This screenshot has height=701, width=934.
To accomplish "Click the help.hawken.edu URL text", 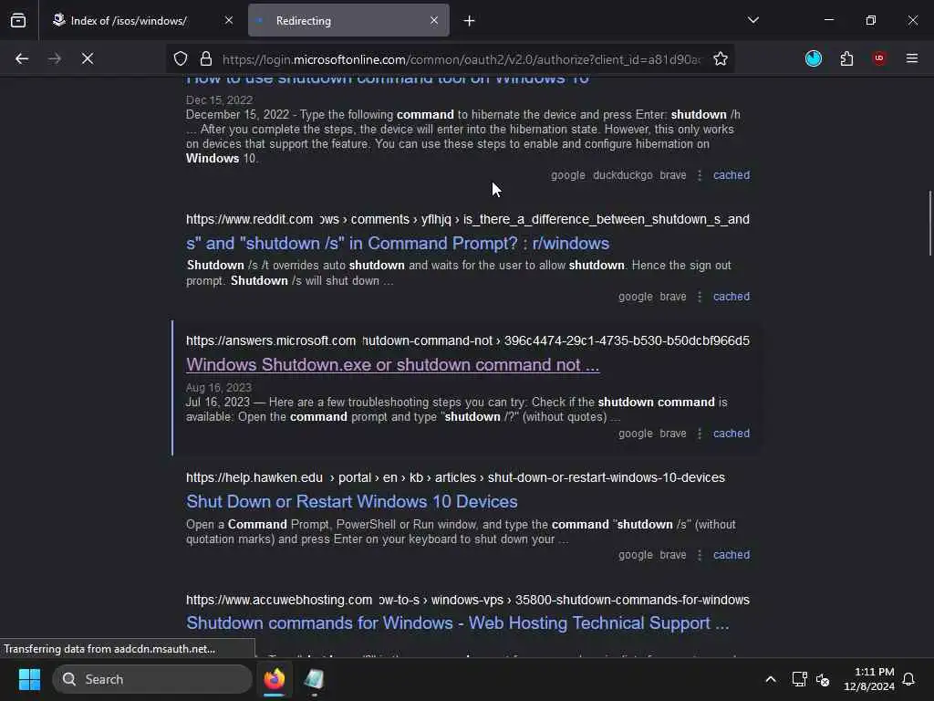I will 254,478.
